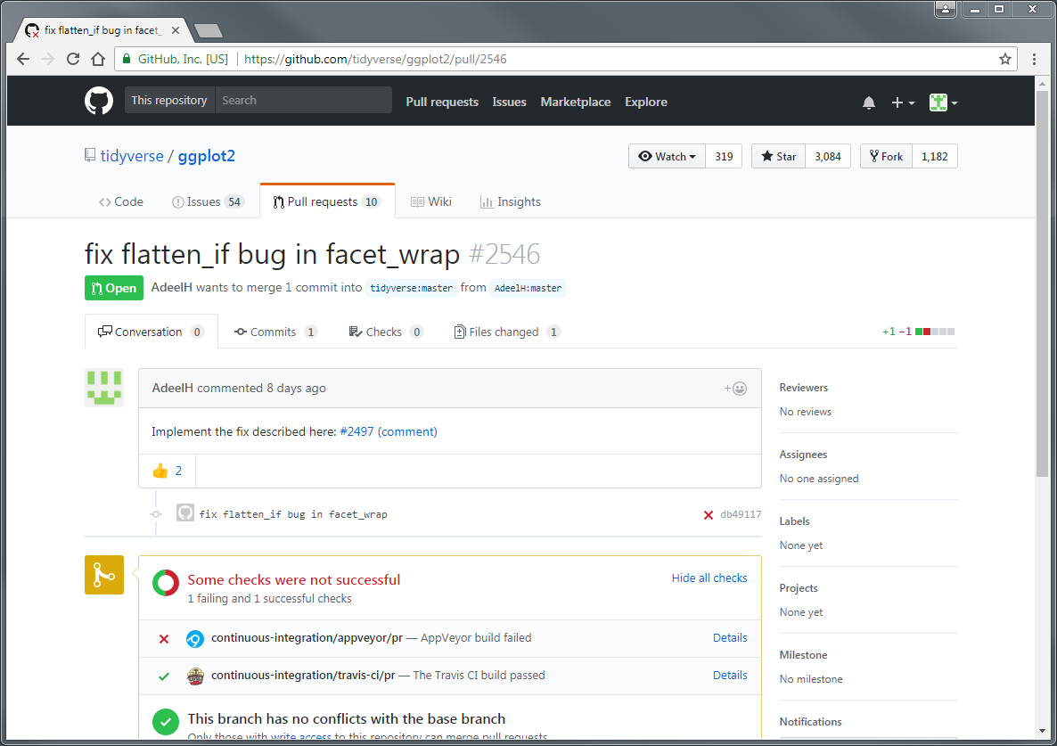The width and height of the screenshot is (1057, 746).
Task: Open the user avatar profile menu
Action: [x=943, y=102]
